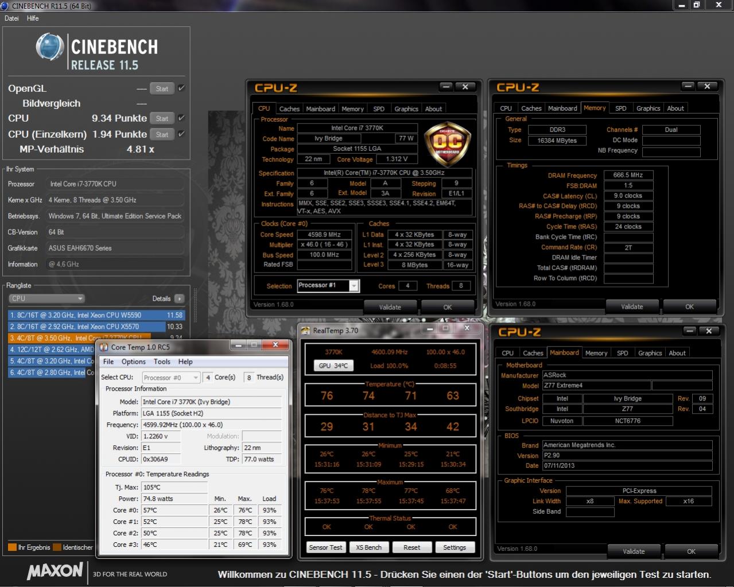Click RealTemp Sensor Test button
The width and height of the screenshot is (734, 587).
tap(325, 547)
